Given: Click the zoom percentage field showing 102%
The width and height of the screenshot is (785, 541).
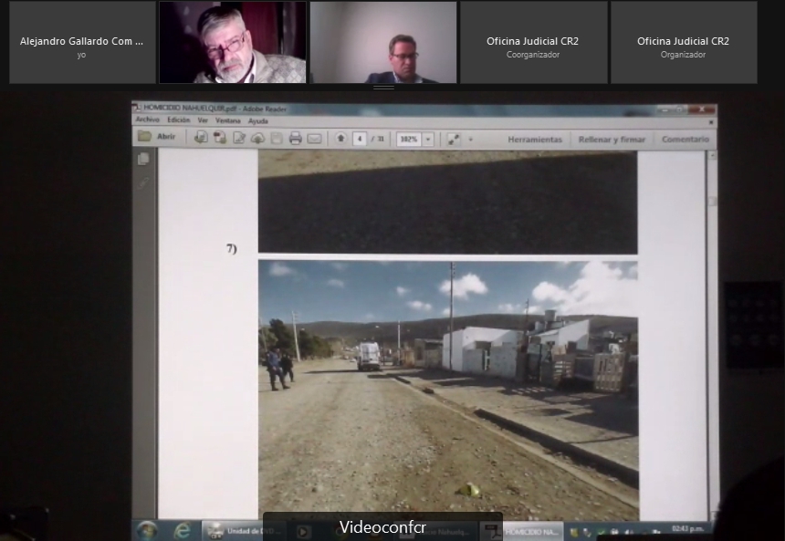Looking at the screenshot, I should [x=410, y=140].
